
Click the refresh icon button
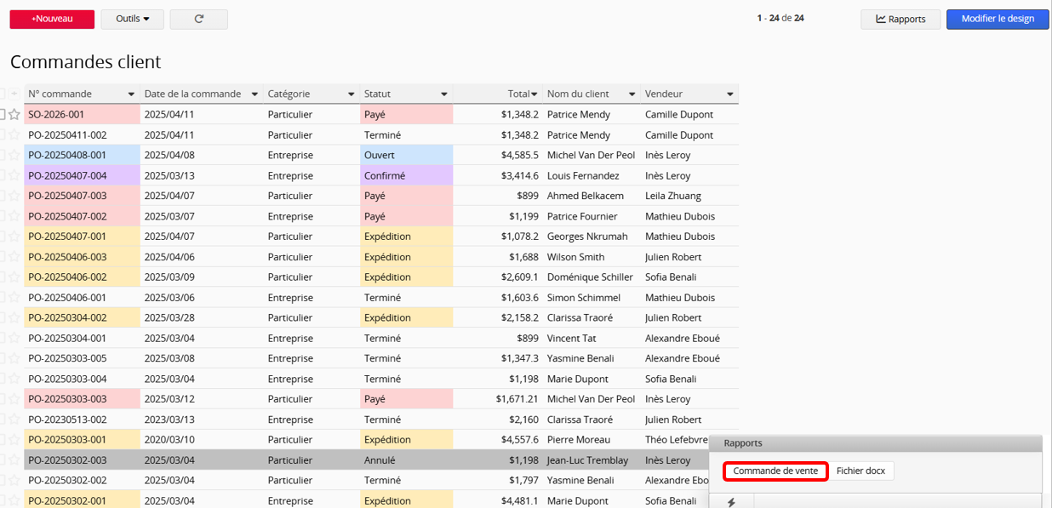pos(198,19)
